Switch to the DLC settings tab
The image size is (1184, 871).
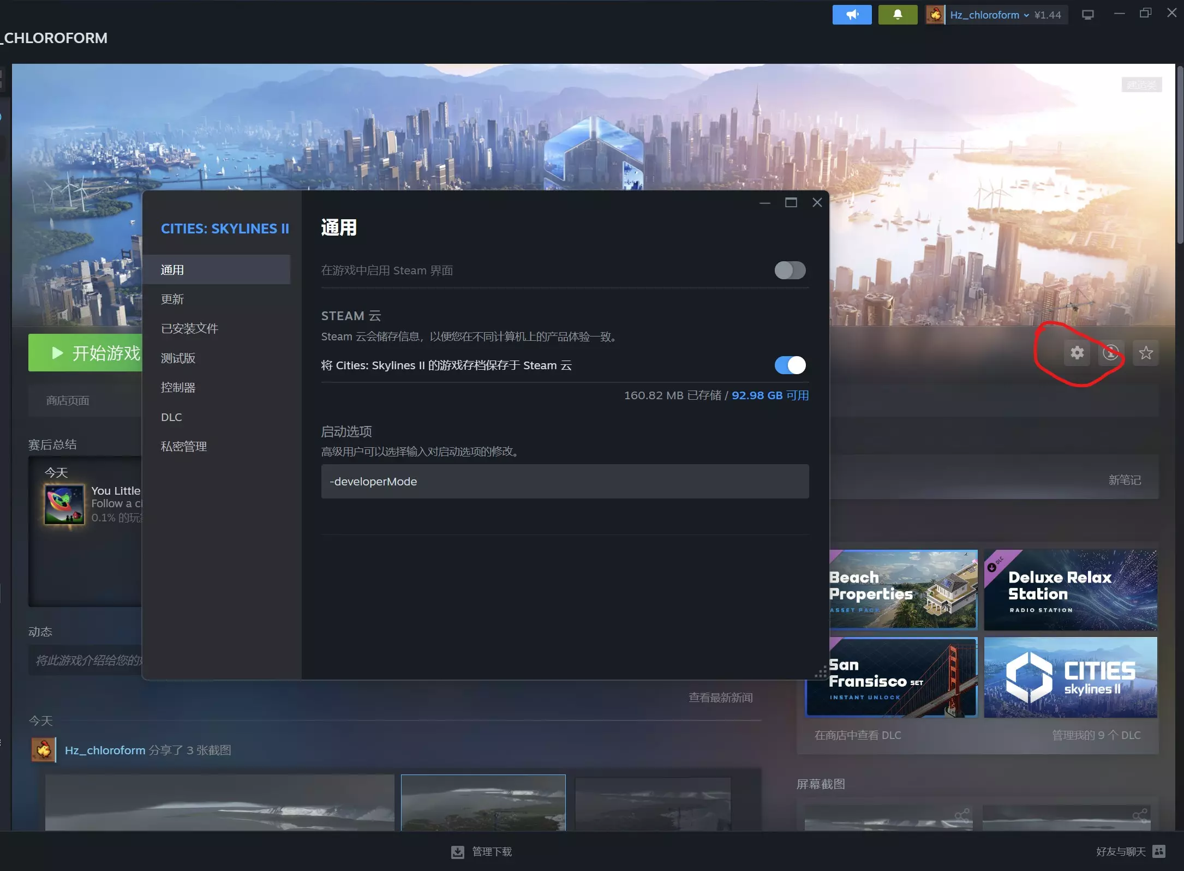pos(171,417)
